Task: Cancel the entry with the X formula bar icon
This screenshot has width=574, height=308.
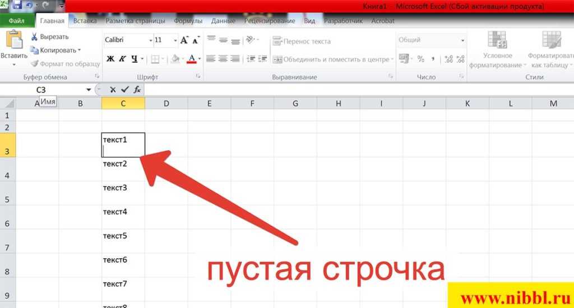Action: (x=113, y=90)
